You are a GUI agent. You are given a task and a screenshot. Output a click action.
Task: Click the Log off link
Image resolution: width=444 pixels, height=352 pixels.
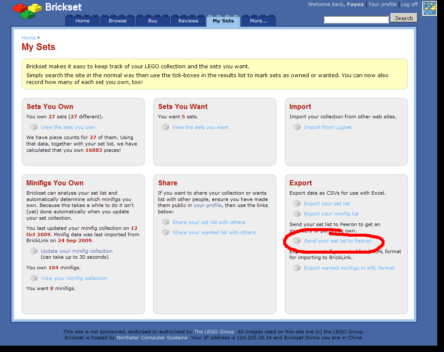coord(409,4)
